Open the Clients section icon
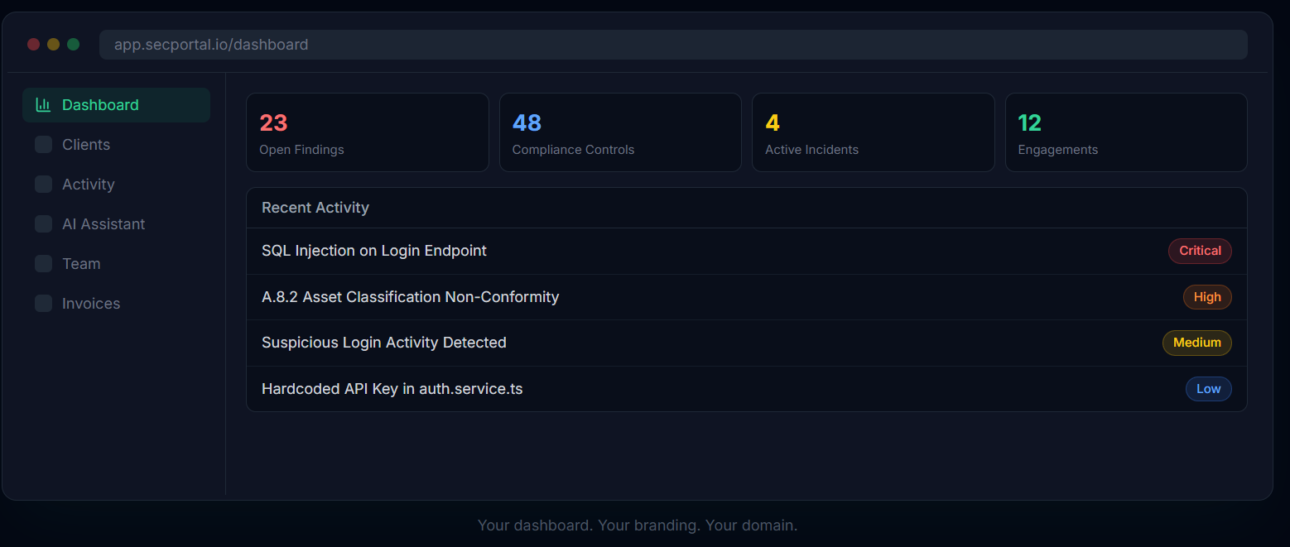Image resolution: width=1290 pixels, height=547 pixels. click(43, 144)
